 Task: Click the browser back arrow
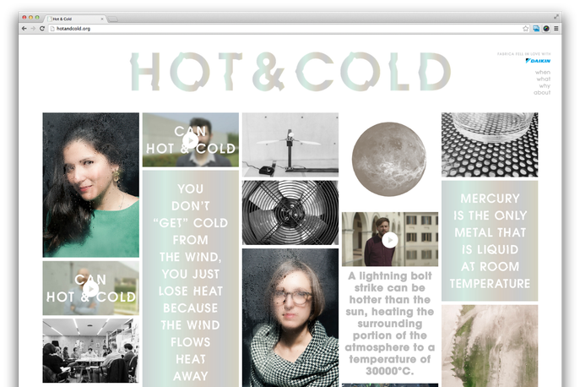pos(24,29)
